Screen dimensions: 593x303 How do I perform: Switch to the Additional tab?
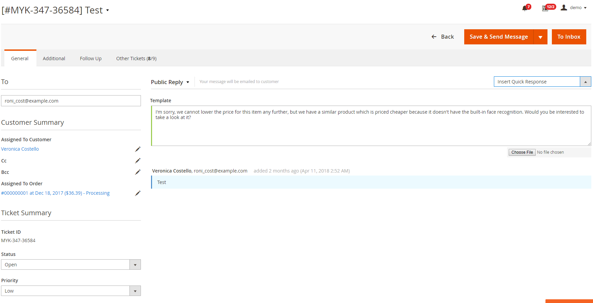point(54,59)
